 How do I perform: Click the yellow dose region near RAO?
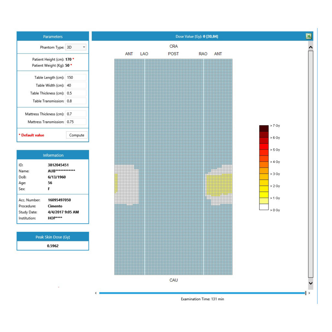coord(217,185)
